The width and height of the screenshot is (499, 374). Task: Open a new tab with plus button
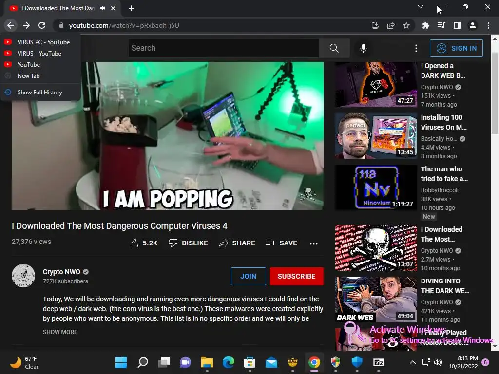(132, 8)
